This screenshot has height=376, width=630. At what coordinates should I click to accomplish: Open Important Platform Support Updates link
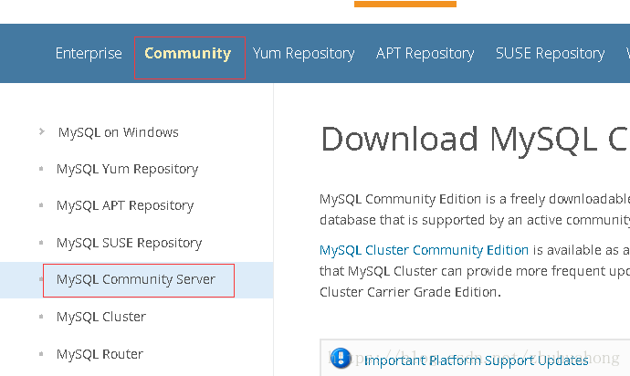click(x=476, y=360)
